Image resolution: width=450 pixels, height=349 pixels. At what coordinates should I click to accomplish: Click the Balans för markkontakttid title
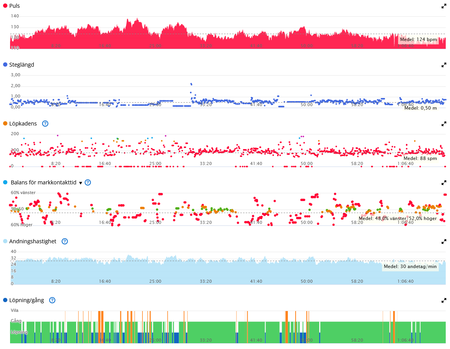pos(43,182)
